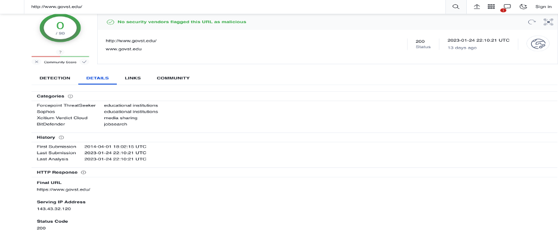The height and width of the screenshot is (231, 558).
Task: Click Forcepoint ThreatSeeker category row
Action: coord(97,105)
